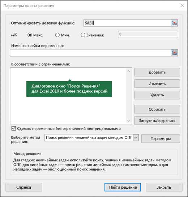188x197 pixels.
Task: Expand the solving method dropdown arrow
Action: (136, 137)
